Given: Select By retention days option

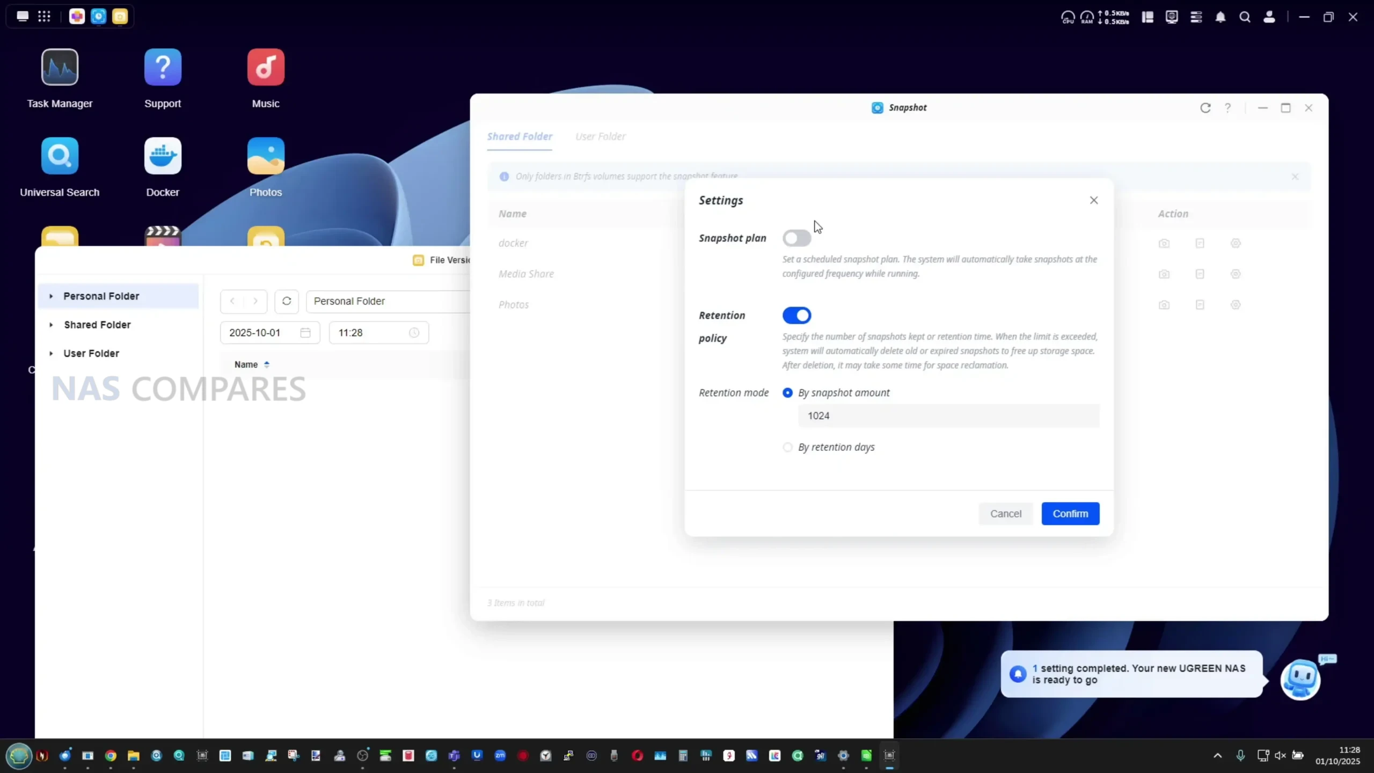Looking at the screenshot, I should point(787,447).
